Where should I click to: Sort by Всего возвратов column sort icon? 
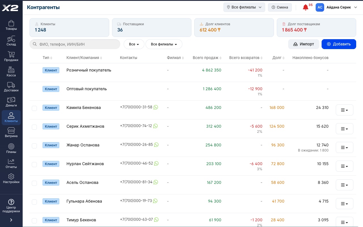click(261, 58)
